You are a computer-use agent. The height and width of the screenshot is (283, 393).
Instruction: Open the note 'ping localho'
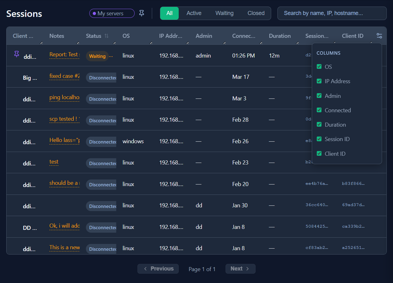(64, 97)
